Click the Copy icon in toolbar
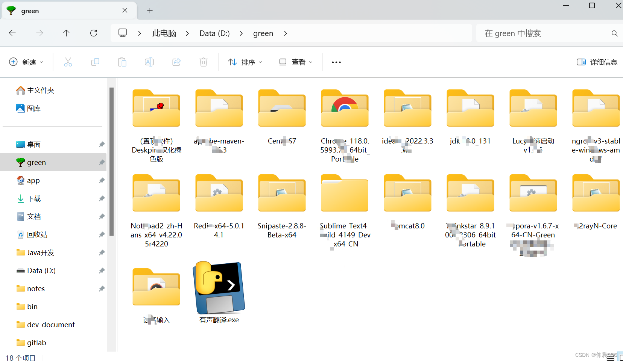The height and width of the screenshot is (361, 623). click(95, 62)
